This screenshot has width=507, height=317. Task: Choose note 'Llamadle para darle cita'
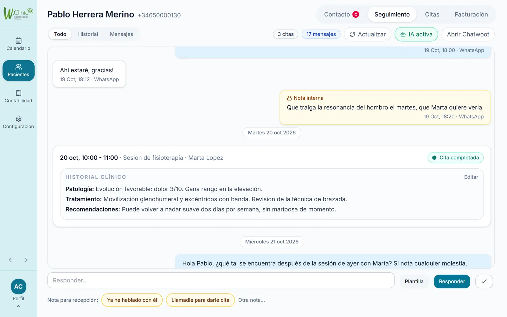point(200,300)
